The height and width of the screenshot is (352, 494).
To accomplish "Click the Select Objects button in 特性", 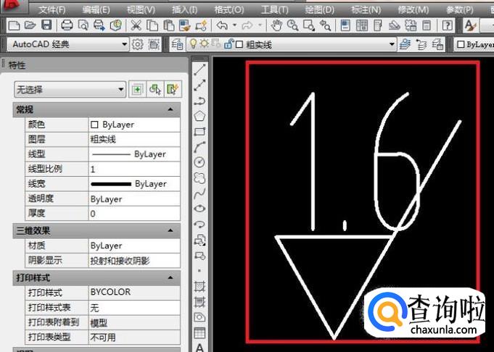I will 155,90.
